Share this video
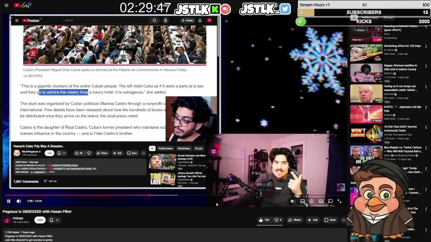This screenshot has height=242, width=431. coord(294,220)
